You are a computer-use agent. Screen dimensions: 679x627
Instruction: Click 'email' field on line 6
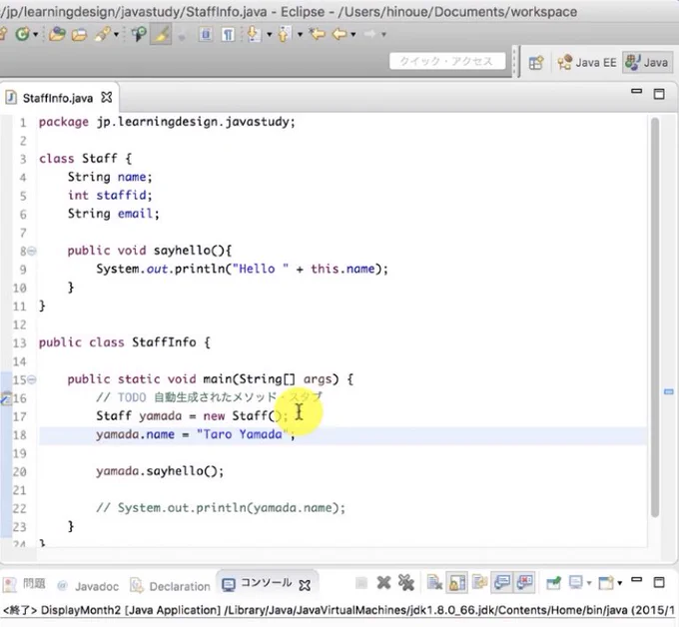pyautogui.click(x=135, y=214)
